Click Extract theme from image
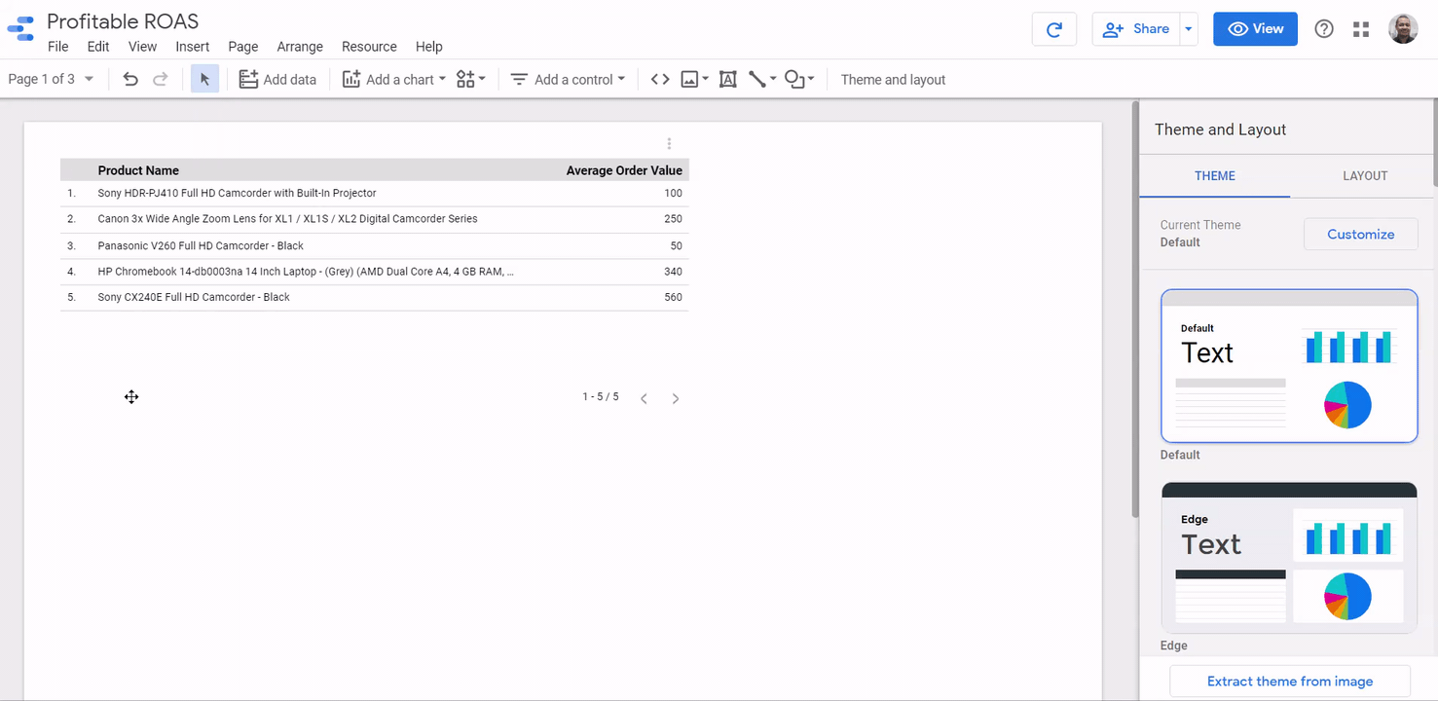 [1289, 681]
